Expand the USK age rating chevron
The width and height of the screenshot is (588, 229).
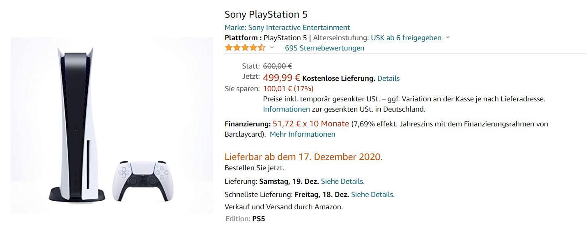click(x=448, y=38)
